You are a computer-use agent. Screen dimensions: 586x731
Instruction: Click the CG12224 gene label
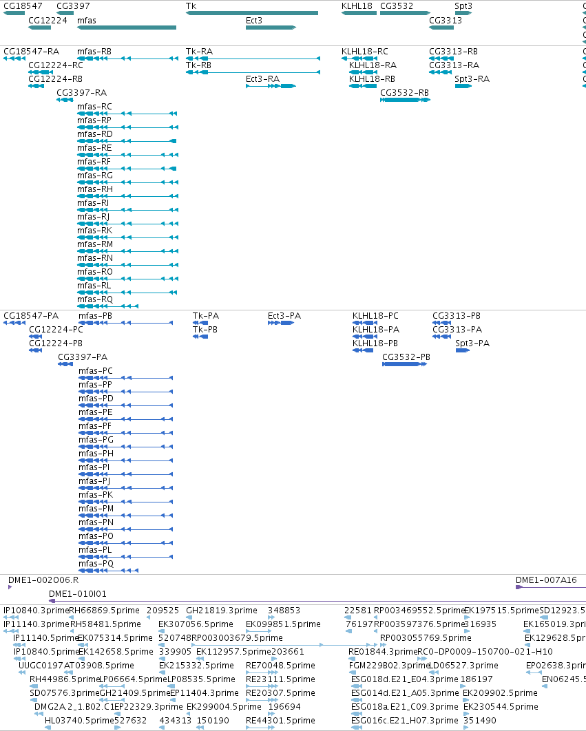48,21
